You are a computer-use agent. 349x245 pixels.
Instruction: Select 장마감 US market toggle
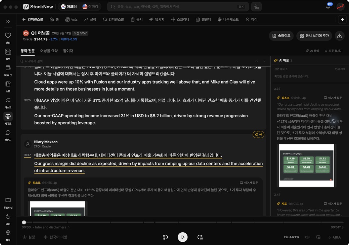90,7
